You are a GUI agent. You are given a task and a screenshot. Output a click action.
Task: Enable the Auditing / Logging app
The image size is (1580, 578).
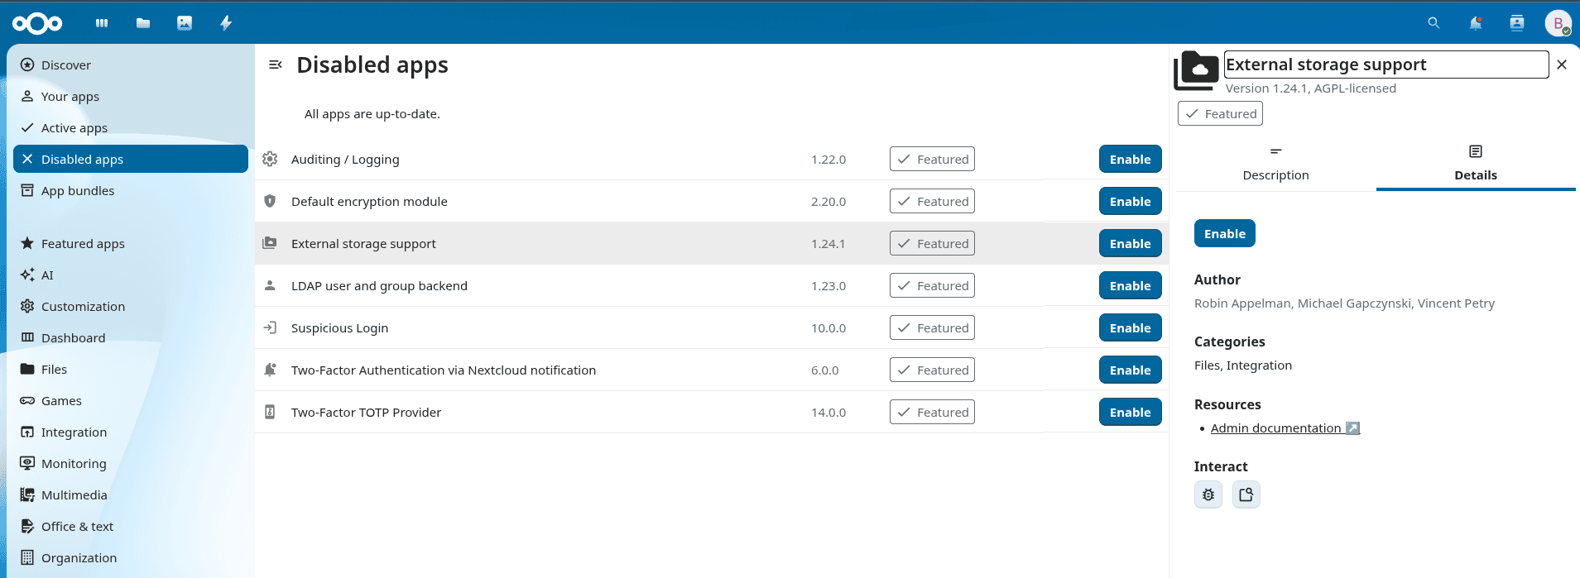pos(1130,160)
